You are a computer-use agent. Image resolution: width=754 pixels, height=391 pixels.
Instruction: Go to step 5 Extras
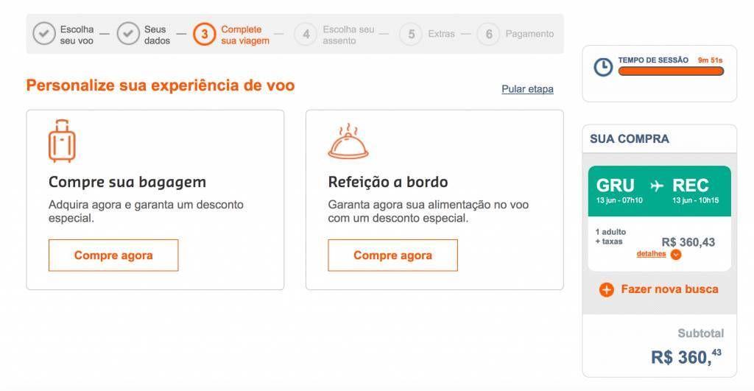click(x=427, y=34)
